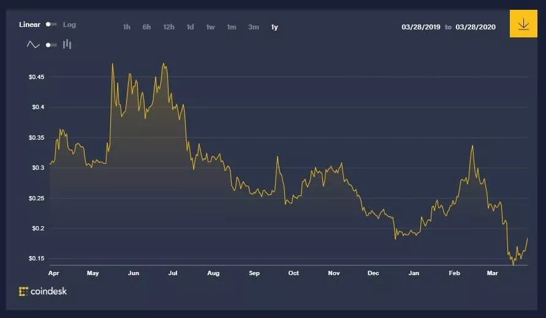The width and height of the screenshot is (546, 318).
Task: Switch to the 1d time range
Action: click(191, 27)
